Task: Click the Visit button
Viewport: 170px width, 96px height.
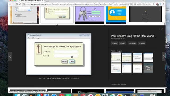Action: click(x=114, y=43)
